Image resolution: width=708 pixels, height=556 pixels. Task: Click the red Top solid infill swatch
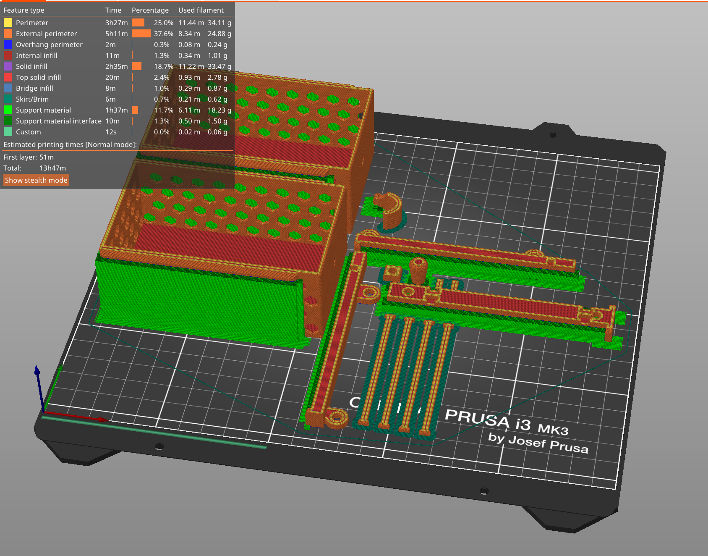tap(8, 77)
